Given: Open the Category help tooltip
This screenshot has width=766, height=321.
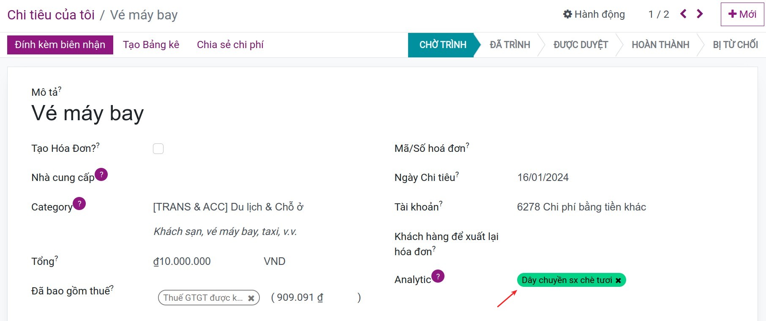Looking at the screenshot, I should point(79,203).
